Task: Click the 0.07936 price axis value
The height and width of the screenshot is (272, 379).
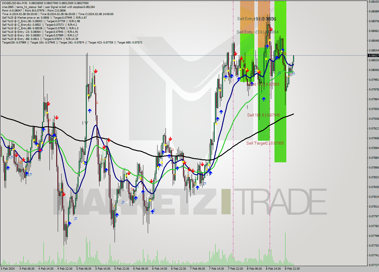Action: (374, 119)
